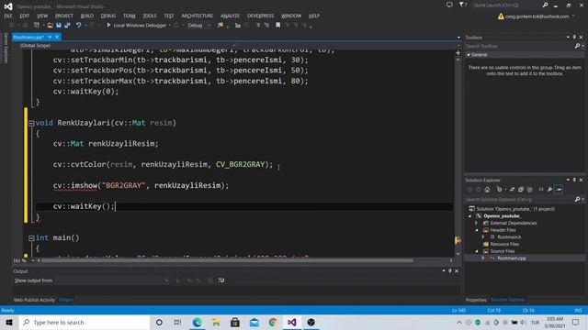Click the Save file icon in toolbar

(x=59, y=26)
